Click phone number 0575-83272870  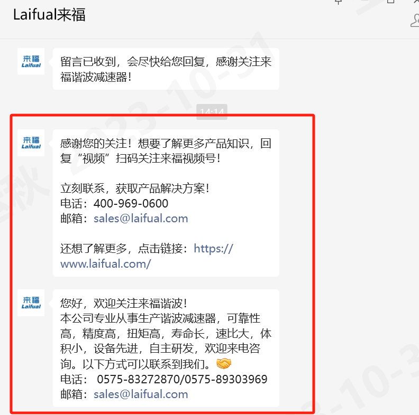[139, 379]
